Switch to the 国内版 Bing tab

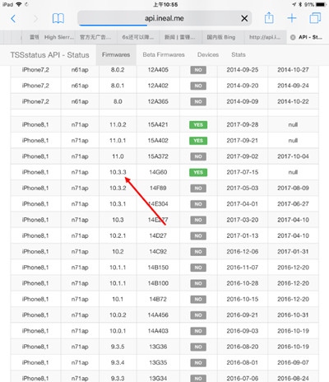(221, 37)
